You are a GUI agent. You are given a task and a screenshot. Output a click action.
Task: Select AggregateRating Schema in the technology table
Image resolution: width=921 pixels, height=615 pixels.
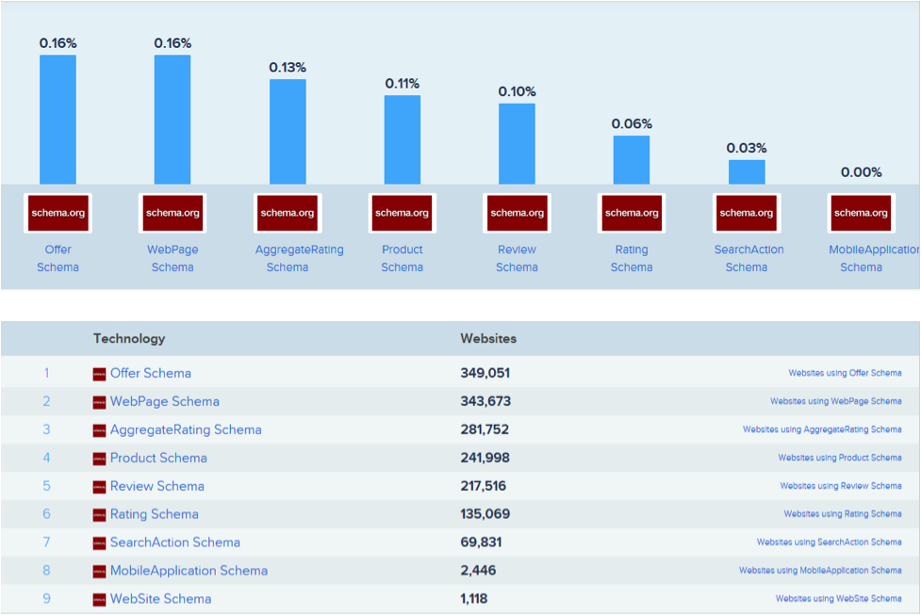[x=186, y=429]
